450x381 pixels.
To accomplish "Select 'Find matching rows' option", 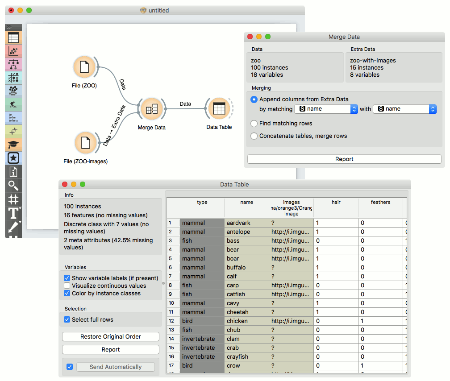I will coord(254,124).
